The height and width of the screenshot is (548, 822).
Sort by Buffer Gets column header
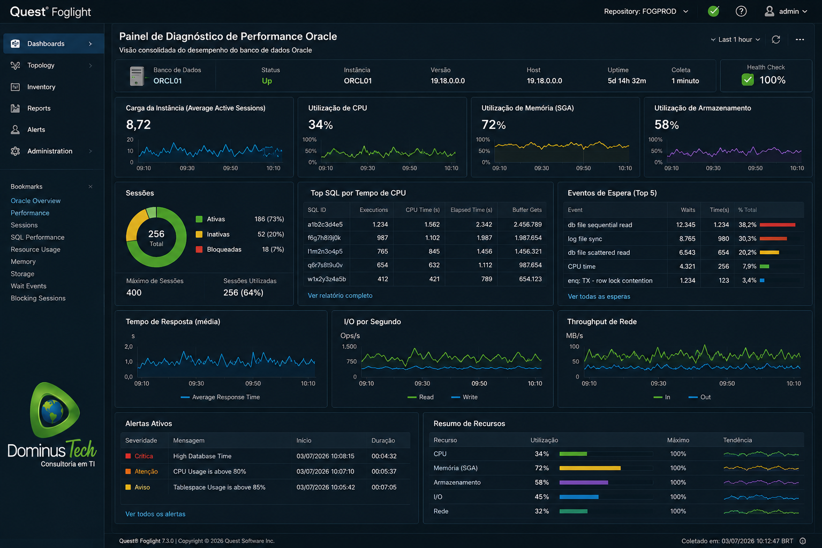[x=527, y=210]
